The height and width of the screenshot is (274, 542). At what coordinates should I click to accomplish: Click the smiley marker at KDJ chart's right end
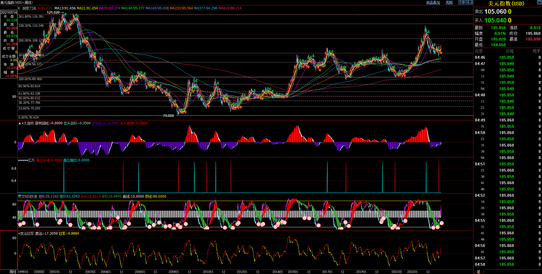tap(441, 223)
